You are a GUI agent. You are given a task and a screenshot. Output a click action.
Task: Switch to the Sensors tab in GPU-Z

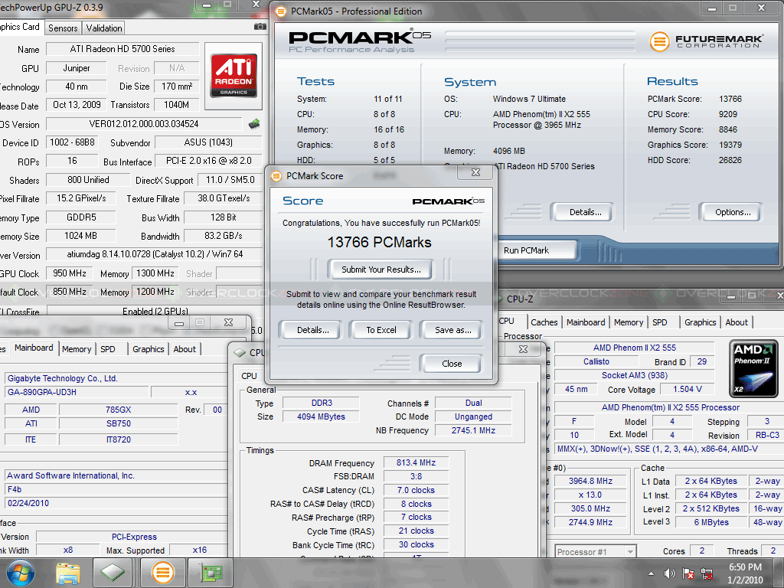point(63,28)
